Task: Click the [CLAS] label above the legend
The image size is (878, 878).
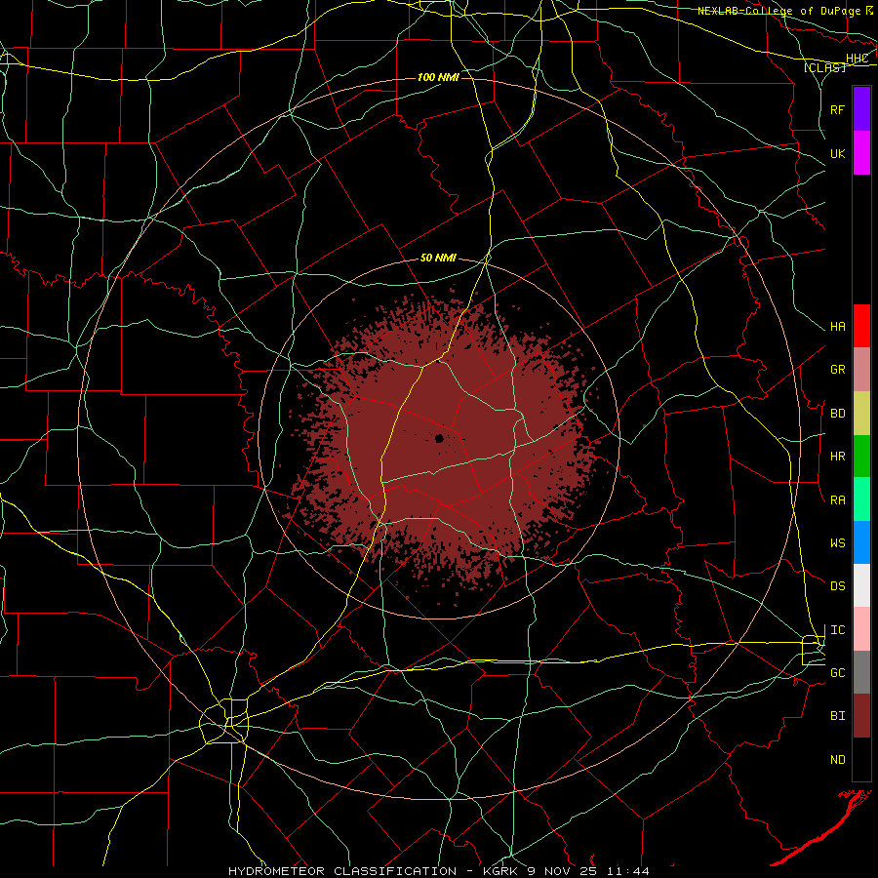Action: pos(824,67)
